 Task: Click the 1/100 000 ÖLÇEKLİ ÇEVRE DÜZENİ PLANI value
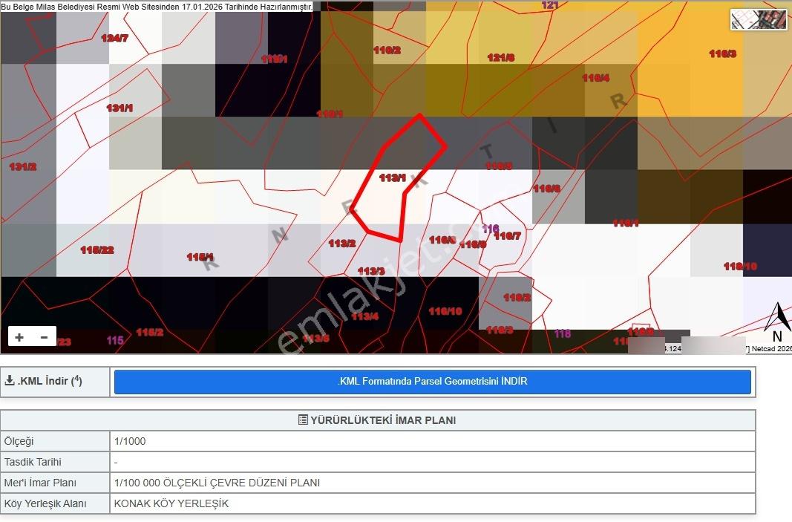(x=217, y=483)
